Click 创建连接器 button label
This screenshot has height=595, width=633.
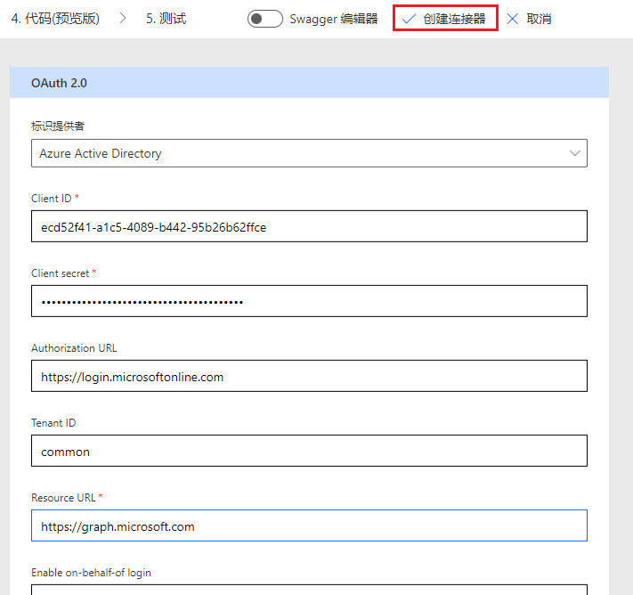click(x=454, y=19)
